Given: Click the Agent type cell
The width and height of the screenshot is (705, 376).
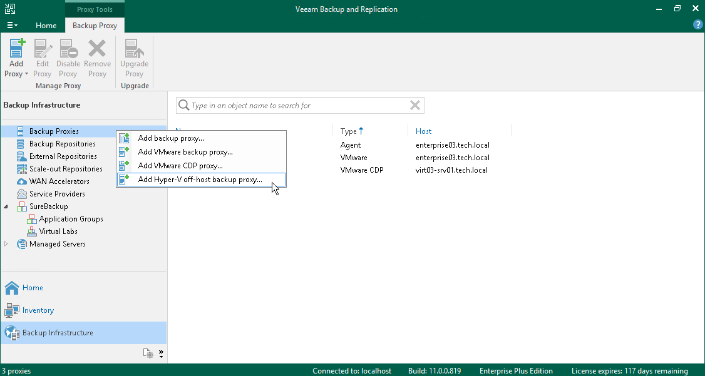Looking at the screenshot, I should pos(351,145).
